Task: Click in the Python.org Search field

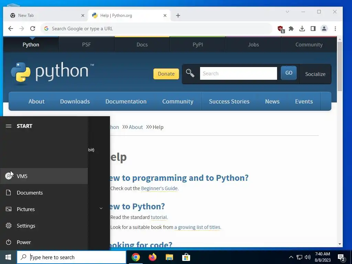Action: point(239,73)
